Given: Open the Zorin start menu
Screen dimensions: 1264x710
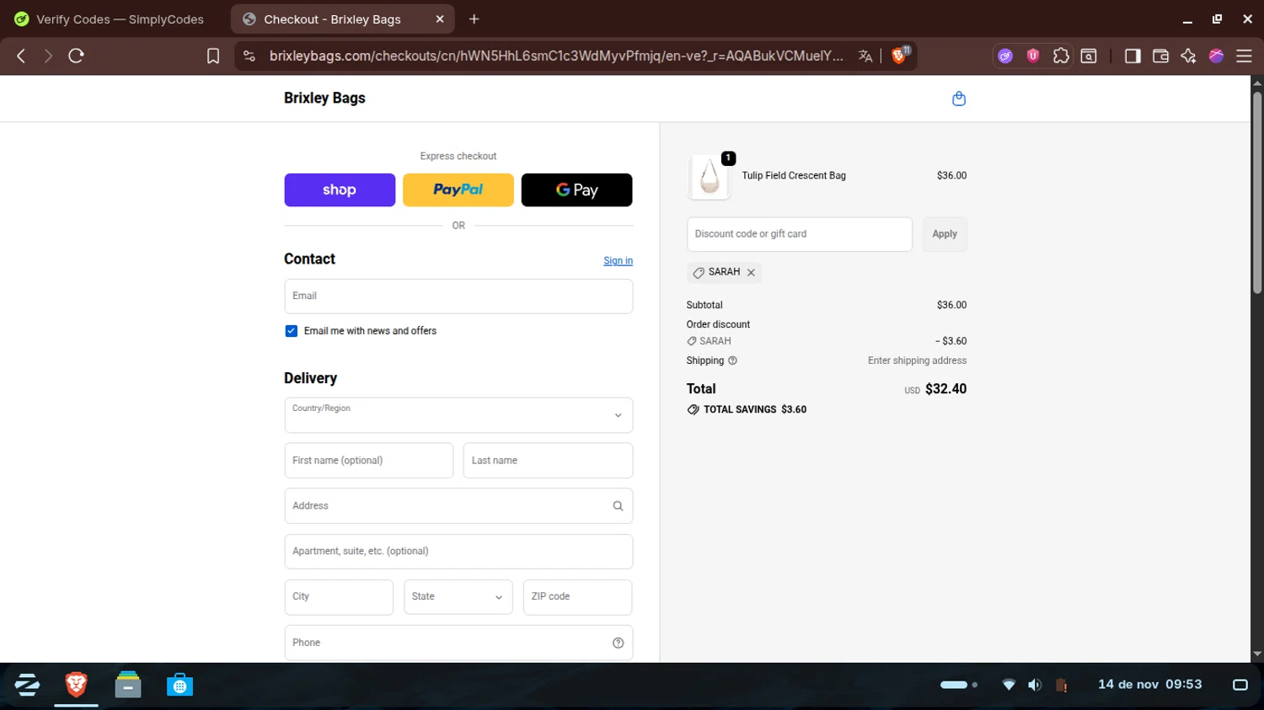Looking at the screenshot, I should [x=27, y=685].
